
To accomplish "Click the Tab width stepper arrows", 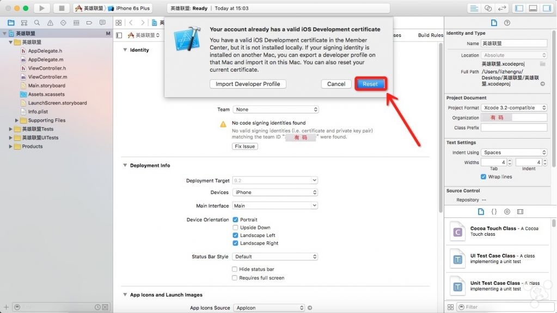I will [x=510, y=162].
